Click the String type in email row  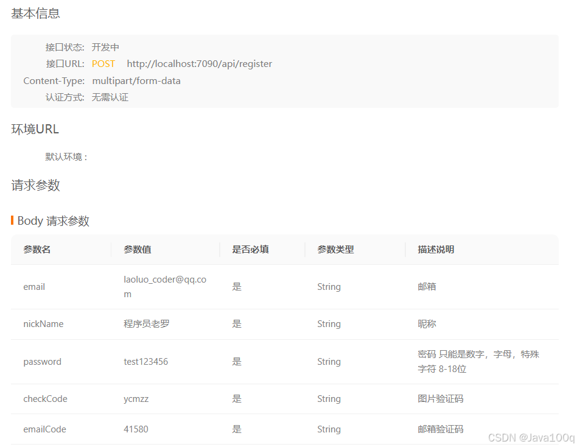tap(329, 287)
